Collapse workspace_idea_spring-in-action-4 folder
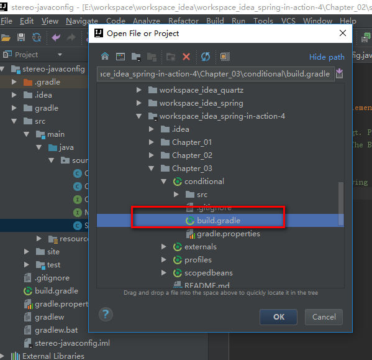Image resolution: width=372 pixels, height=360 pixels. 138,116
